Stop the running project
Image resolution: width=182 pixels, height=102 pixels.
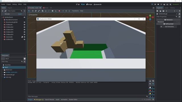click(x=158, y=5)
